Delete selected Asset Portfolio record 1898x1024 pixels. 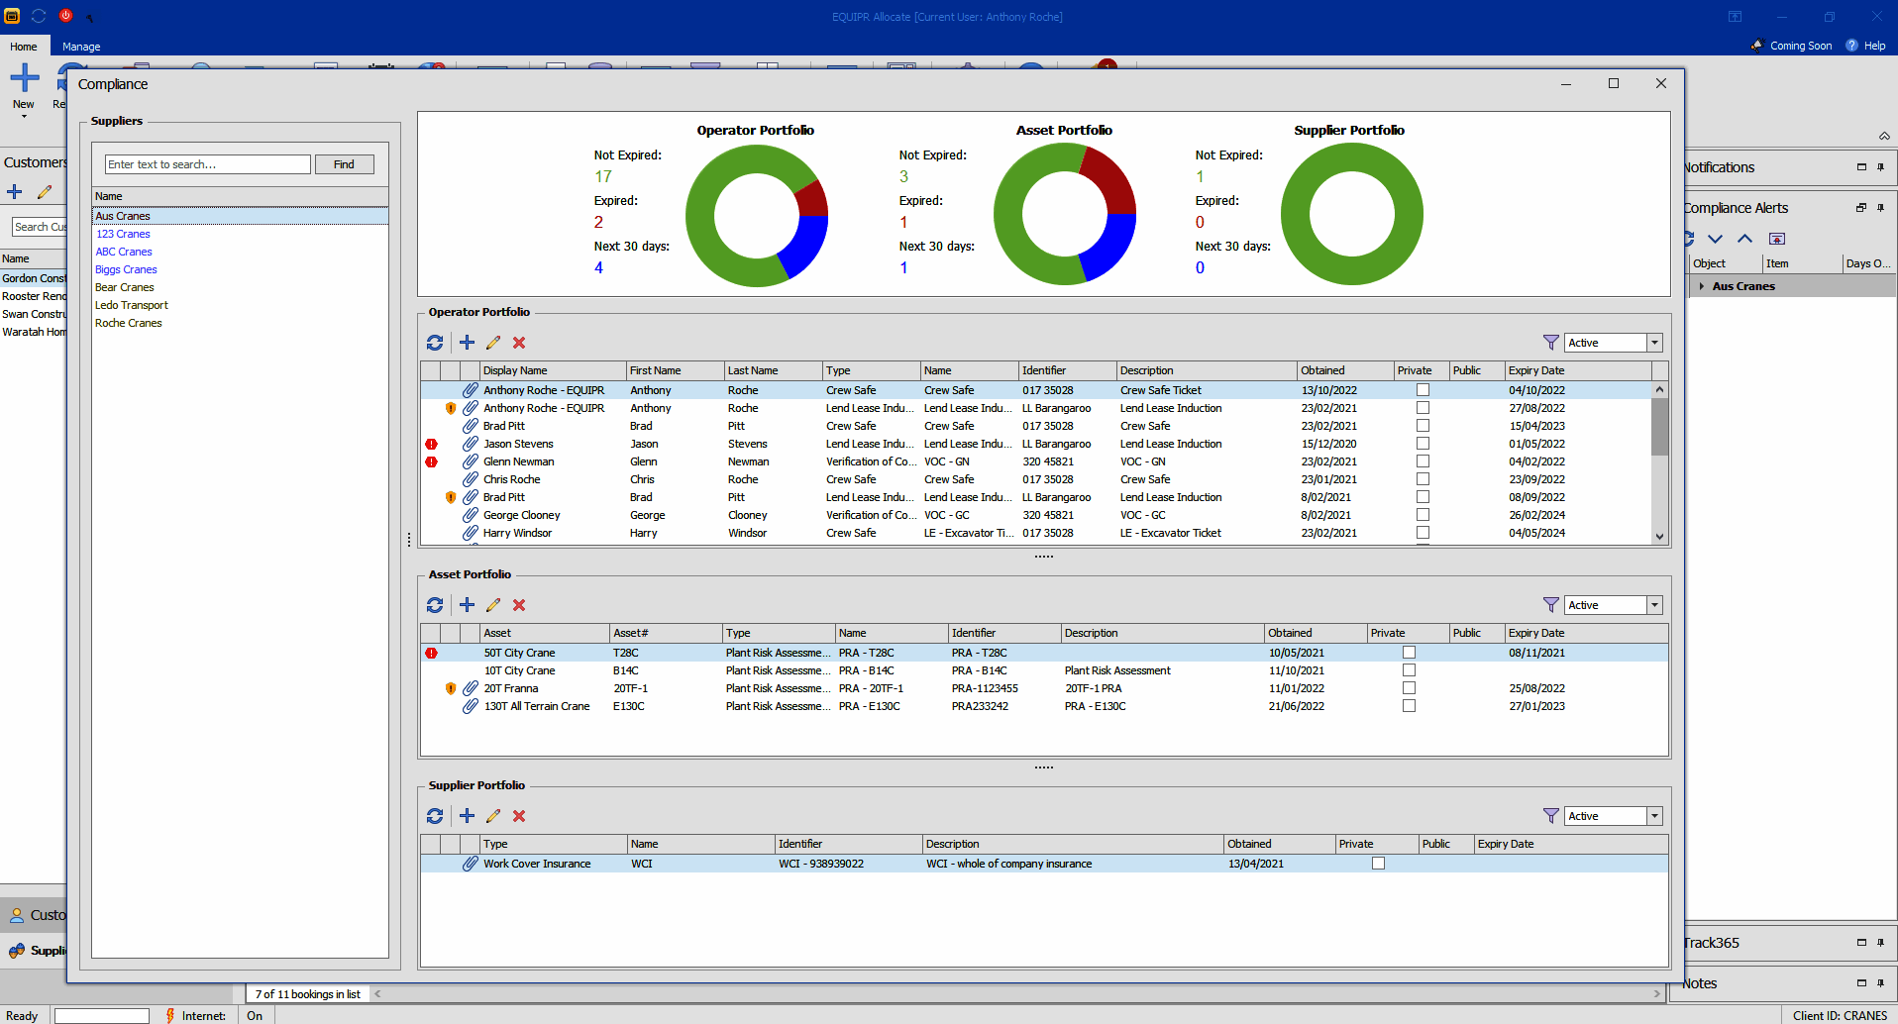click(x=519, y=605)
